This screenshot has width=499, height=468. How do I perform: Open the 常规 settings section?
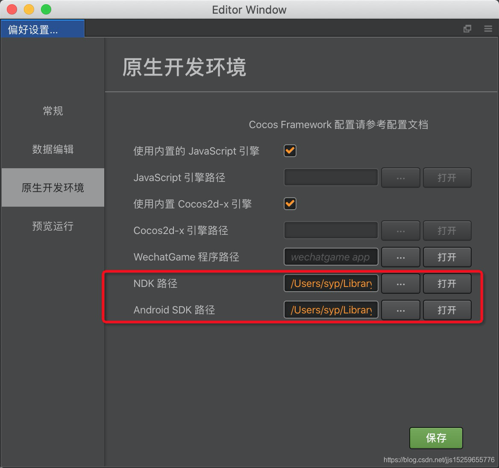(x=53, y=111)
